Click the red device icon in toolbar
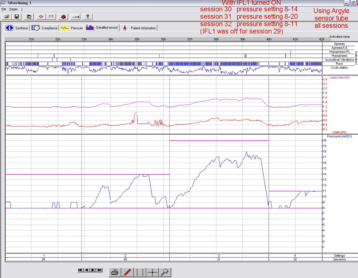The width and height of the screenshot is (358, 278). (63, 16)
